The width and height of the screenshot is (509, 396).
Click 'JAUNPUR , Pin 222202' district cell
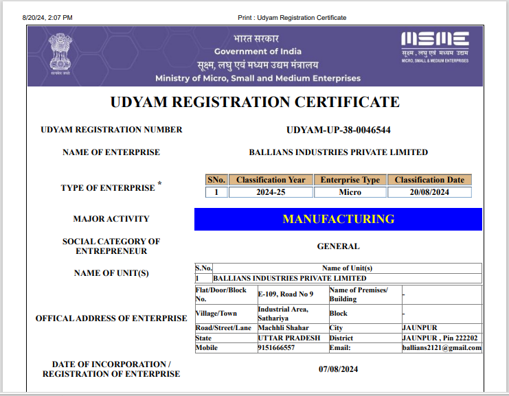442,338
